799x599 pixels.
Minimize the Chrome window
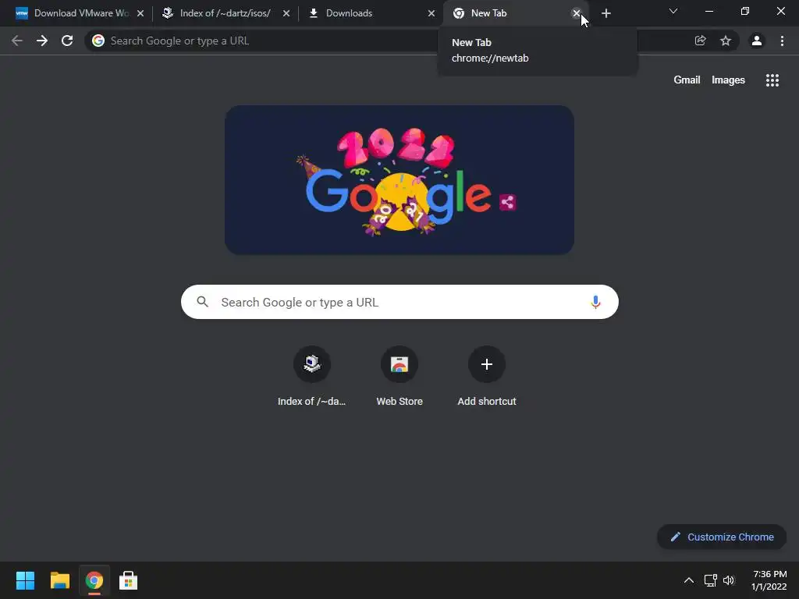[708, 11]
